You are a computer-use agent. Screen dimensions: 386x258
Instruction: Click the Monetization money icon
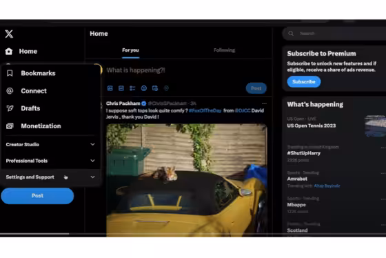(10, 126)
